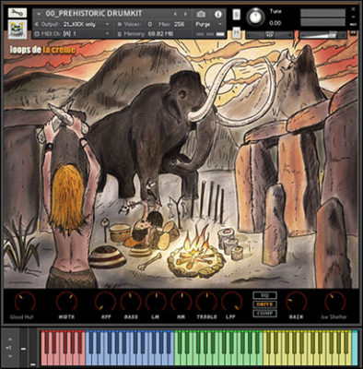Image resolution: width=363 pixels, height=369 pixels.
Task: Load the previous instrument with the left arrow
Action: click(175, 14)
